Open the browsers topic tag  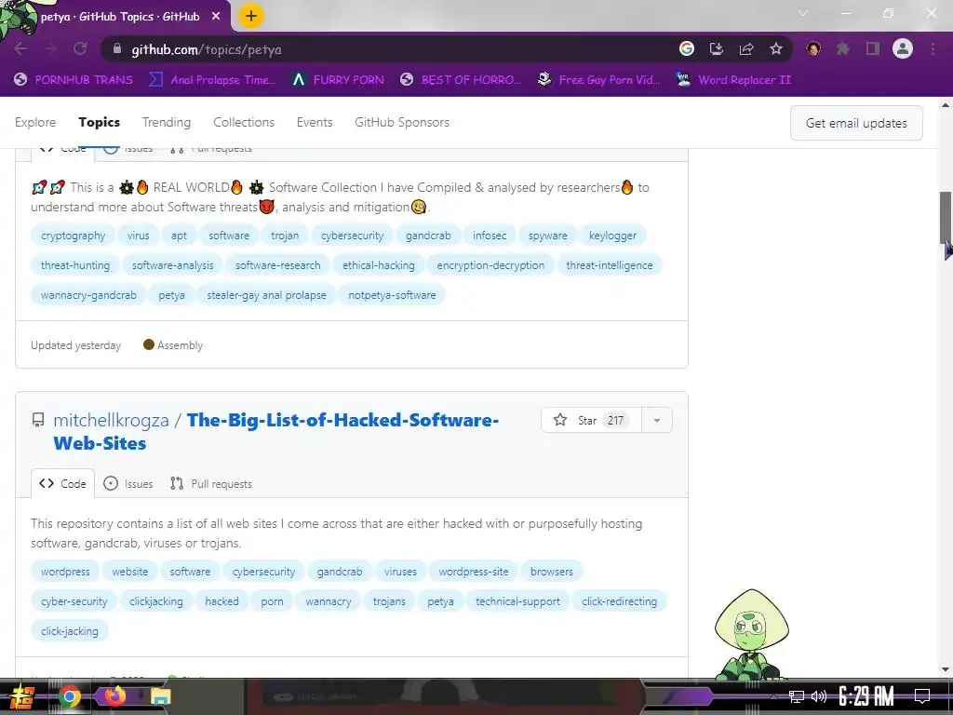pyautogui.click(x=552, y=573)
